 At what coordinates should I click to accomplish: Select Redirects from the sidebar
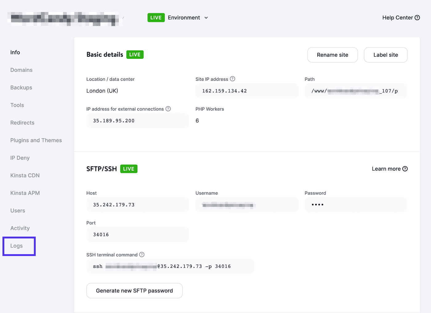point(22,123)
